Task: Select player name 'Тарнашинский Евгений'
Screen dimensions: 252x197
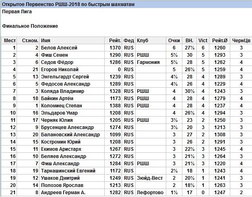Action: [68, 171]
